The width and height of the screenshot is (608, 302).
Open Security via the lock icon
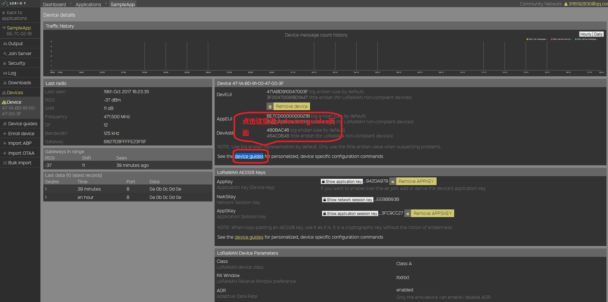tap(5, 63)
